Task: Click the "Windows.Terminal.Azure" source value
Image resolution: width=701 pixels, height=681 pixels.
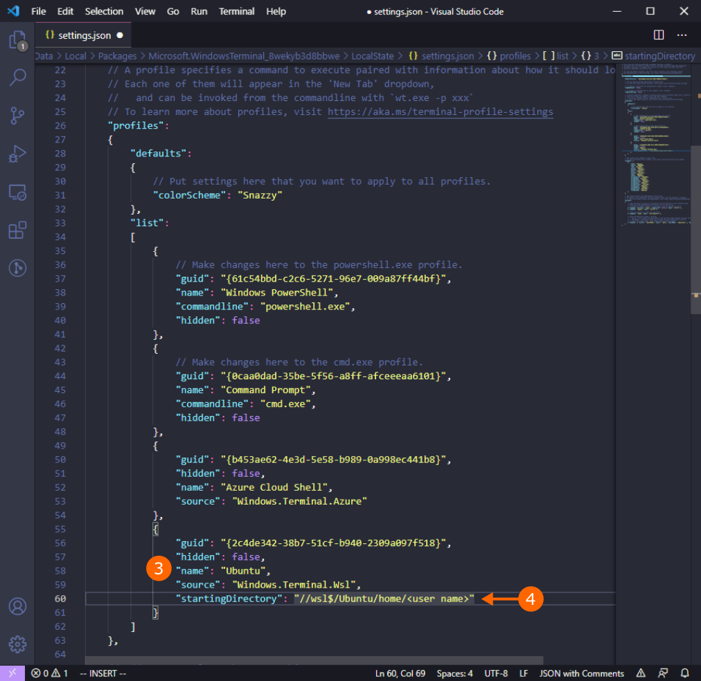Action: [x=299, y=501]
